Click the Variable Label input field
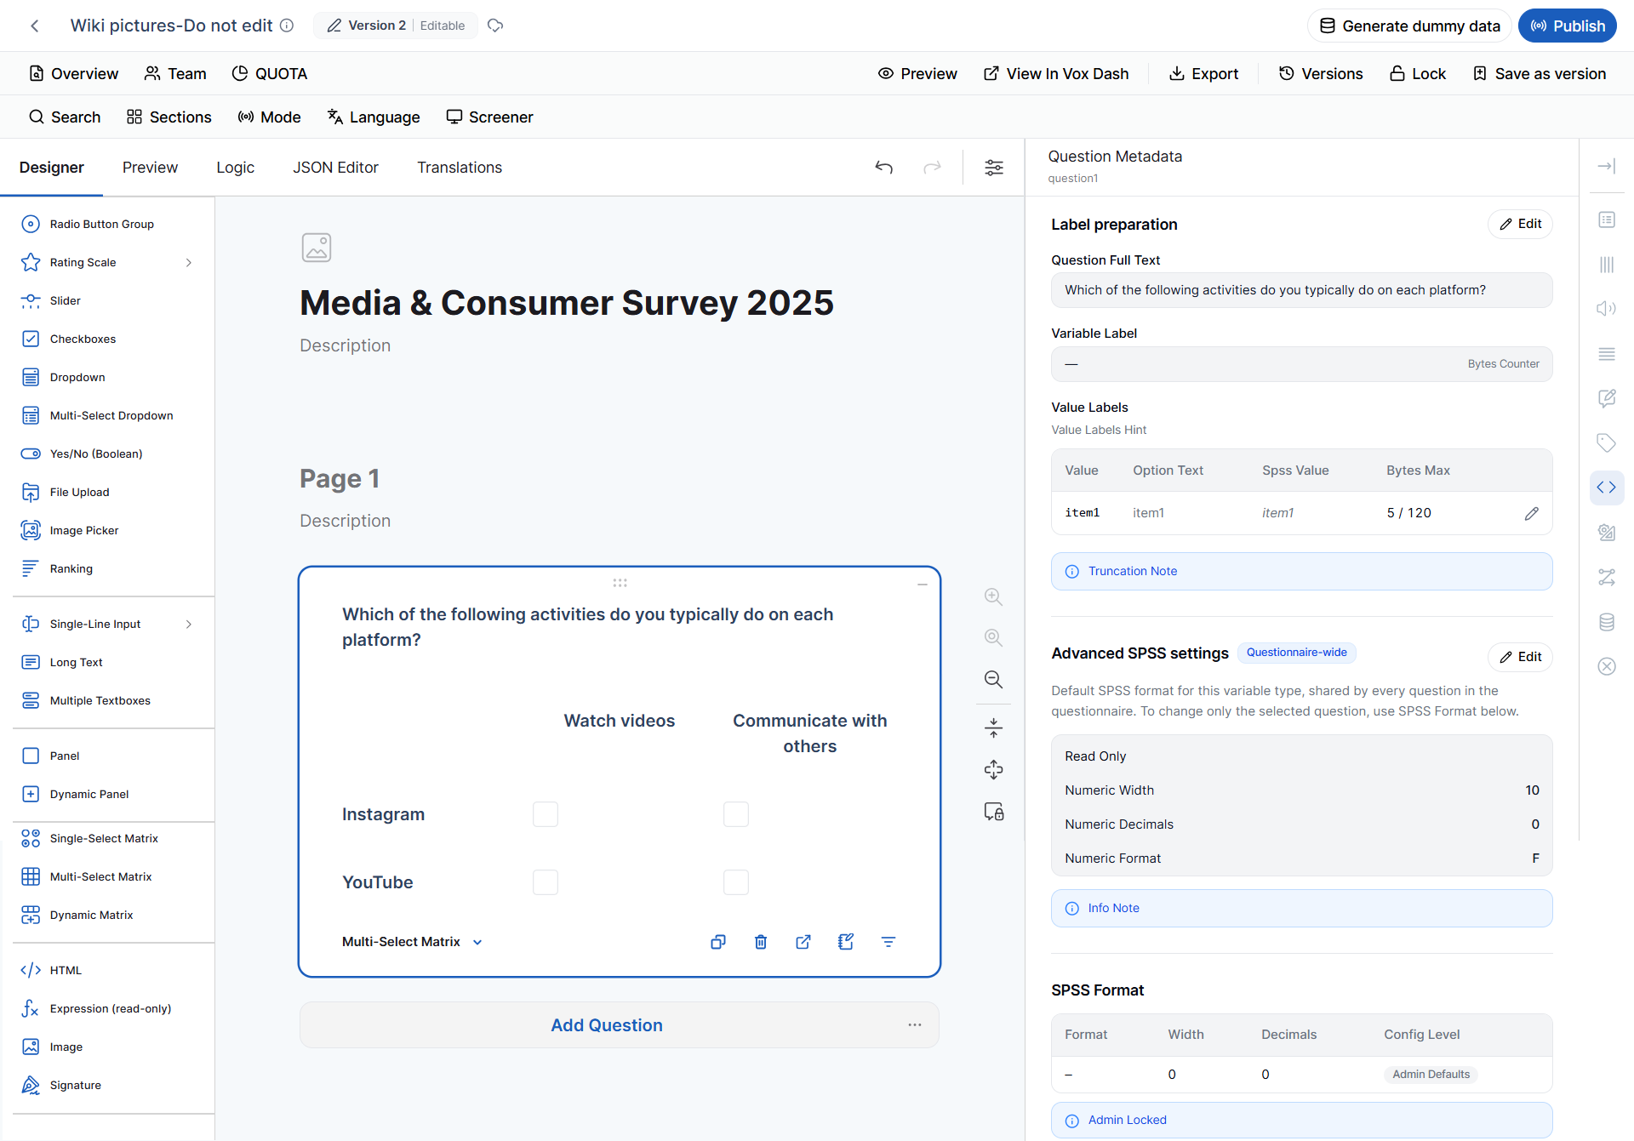 [x=1301, y=364]
